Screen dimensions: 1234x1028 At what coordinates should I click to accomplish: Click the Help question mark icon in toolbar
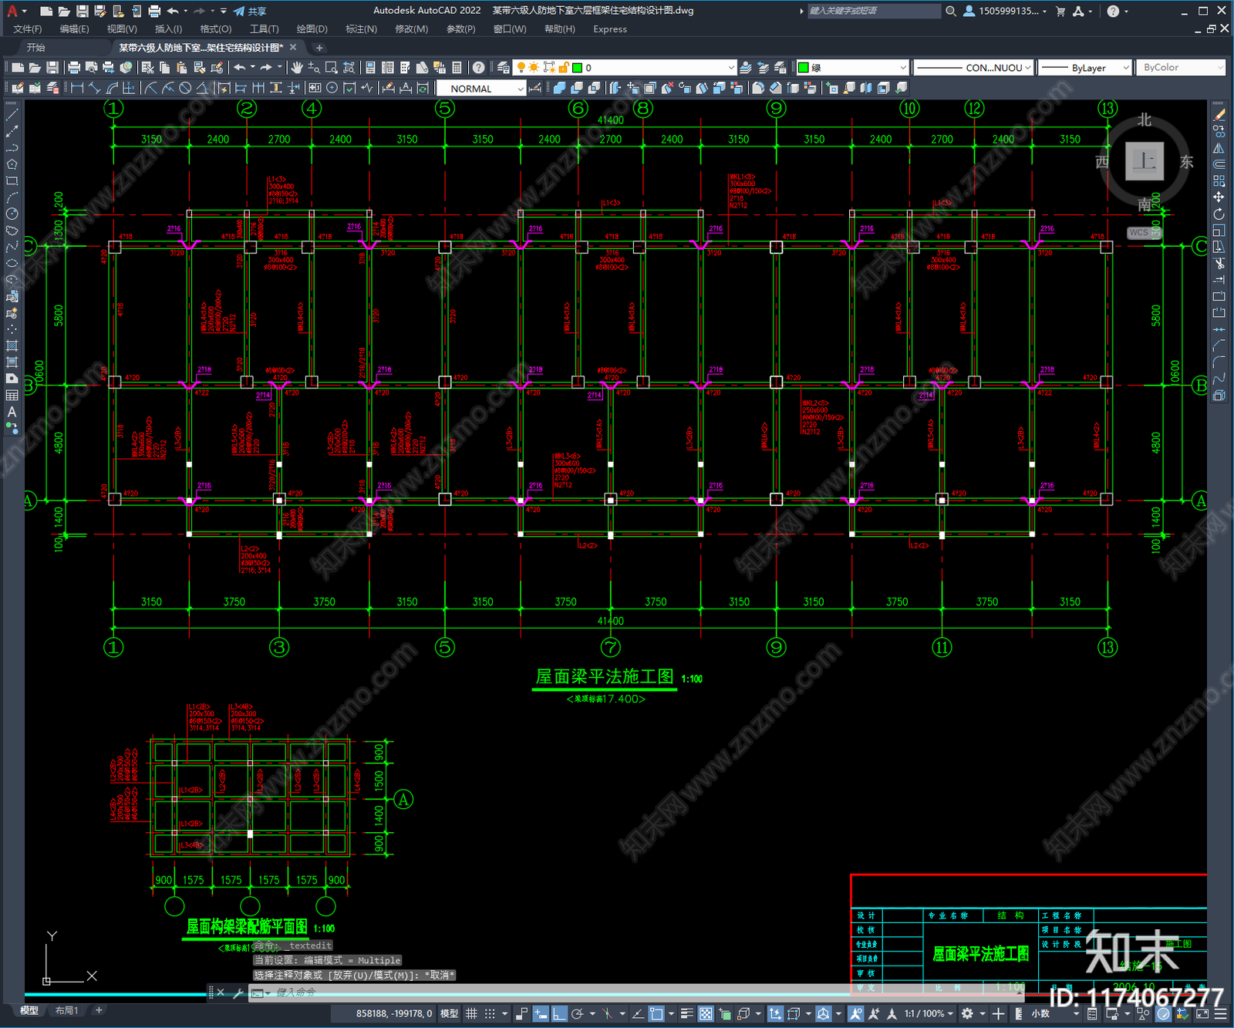pos(479,68)
